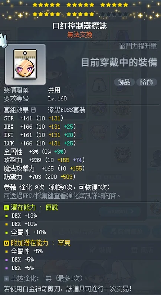The image size is (161, 295).
Task: Click the white glove cursor icon
Action: 4,40
